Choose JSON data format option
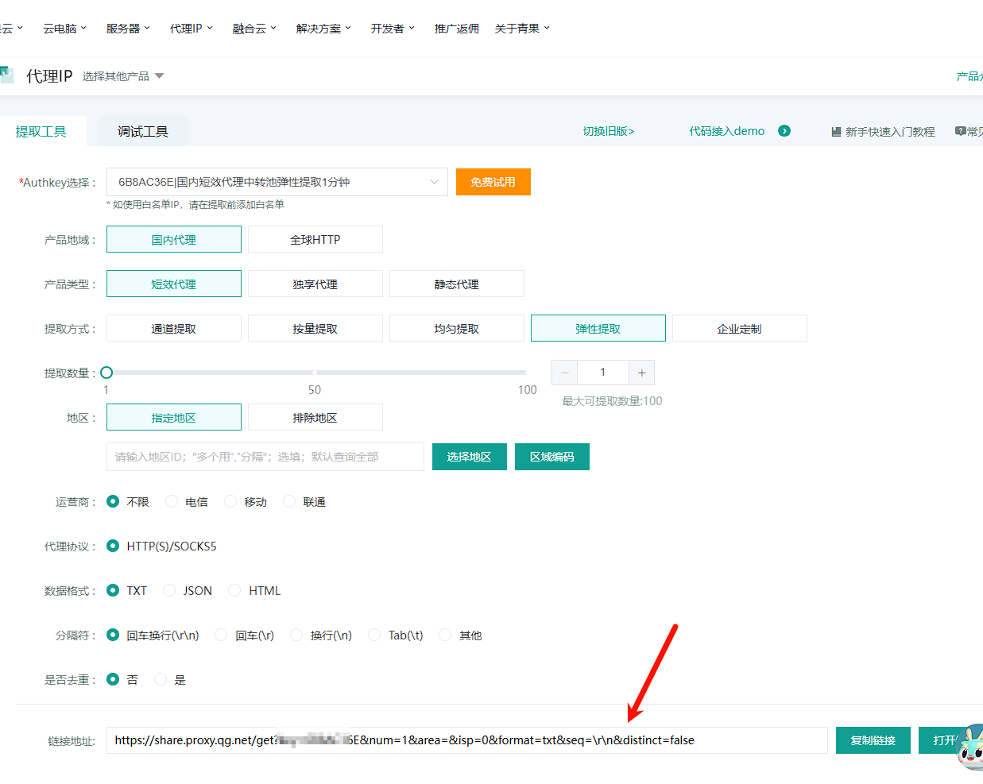This screenshot has height=784, width=983. tap(169, 590)
